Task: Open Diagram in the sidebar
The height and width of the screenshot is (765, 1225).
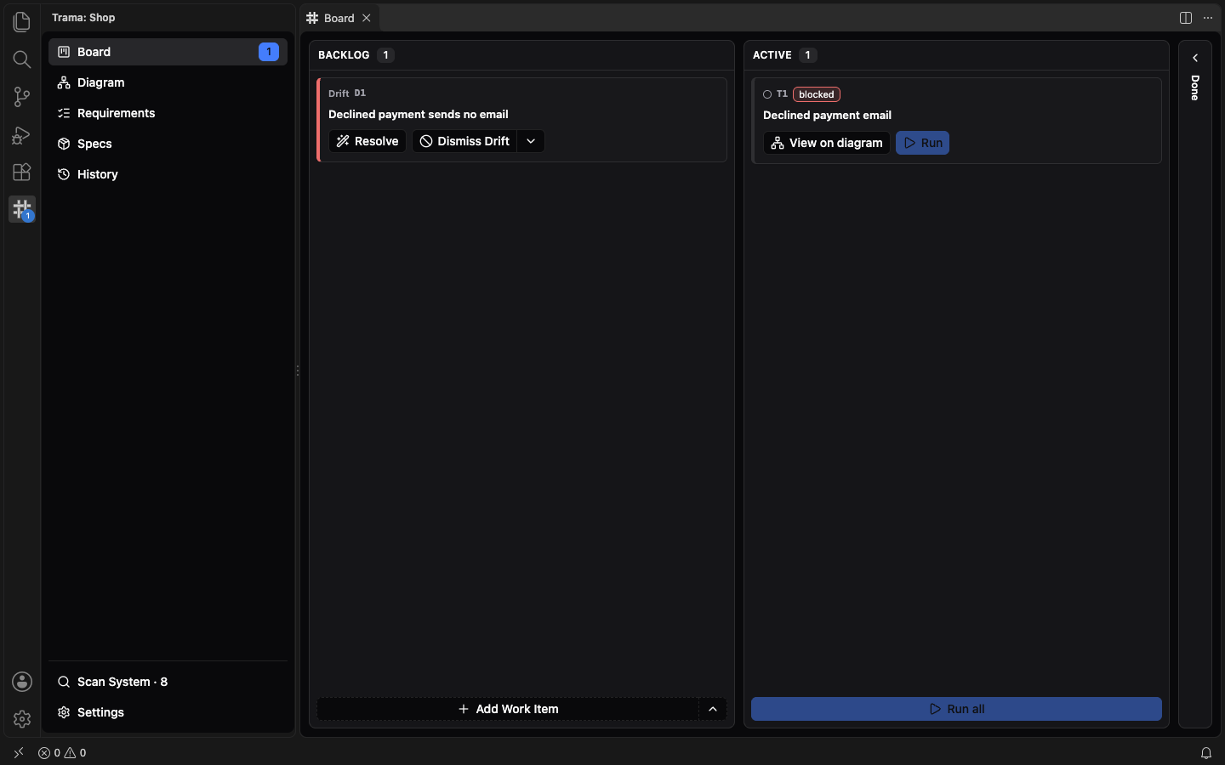Action: click(168, 82)
